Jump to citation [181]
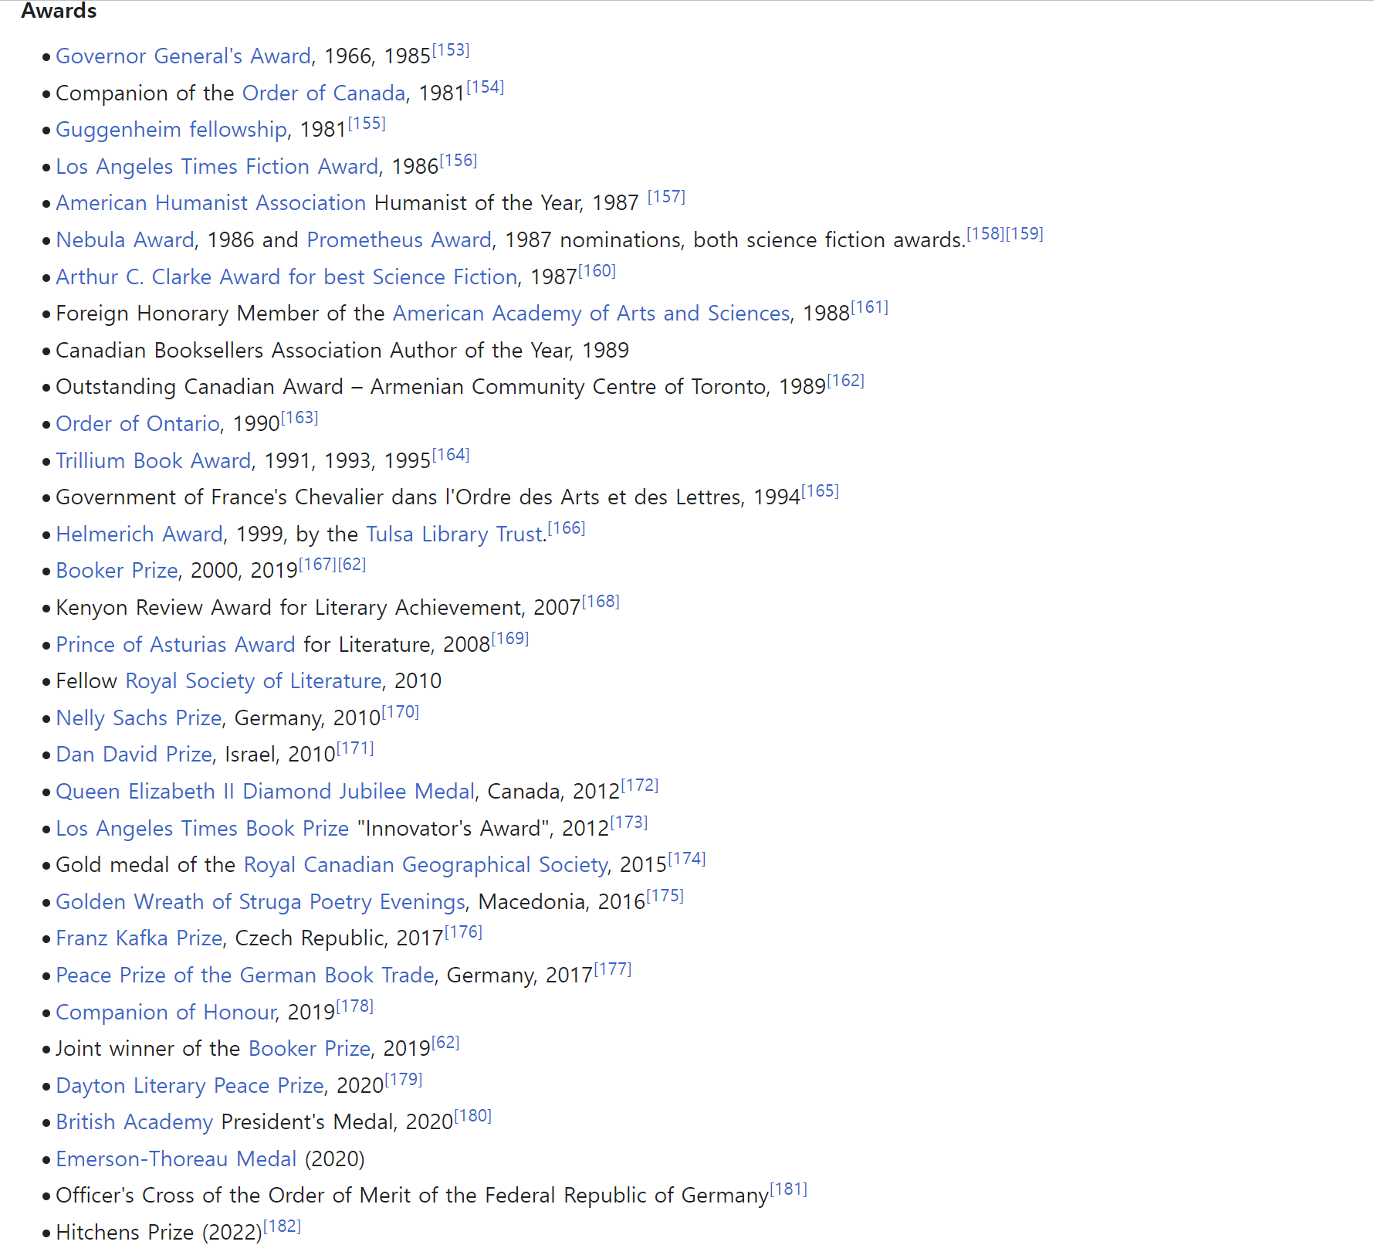1374x1245 pixels. tap(789, 1189)
